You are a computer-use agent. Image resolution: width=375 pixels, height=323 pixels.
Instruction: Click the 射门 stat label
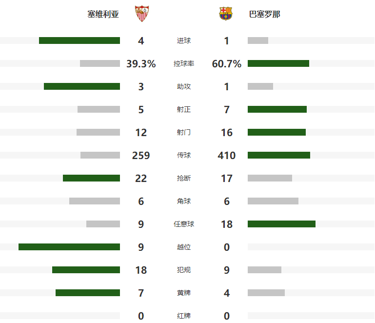coord(184,133)
